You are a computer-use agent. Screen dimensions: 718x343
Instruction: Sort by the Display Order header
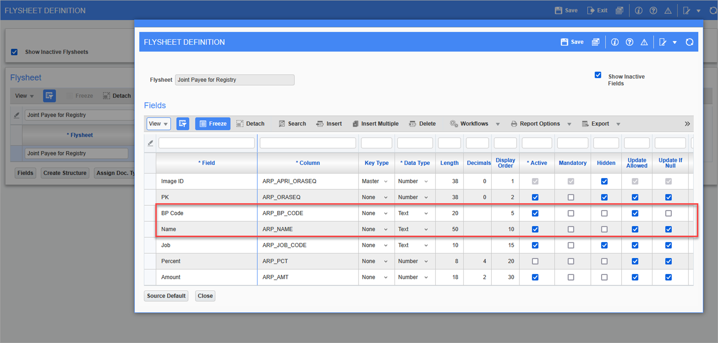point(505,163)
